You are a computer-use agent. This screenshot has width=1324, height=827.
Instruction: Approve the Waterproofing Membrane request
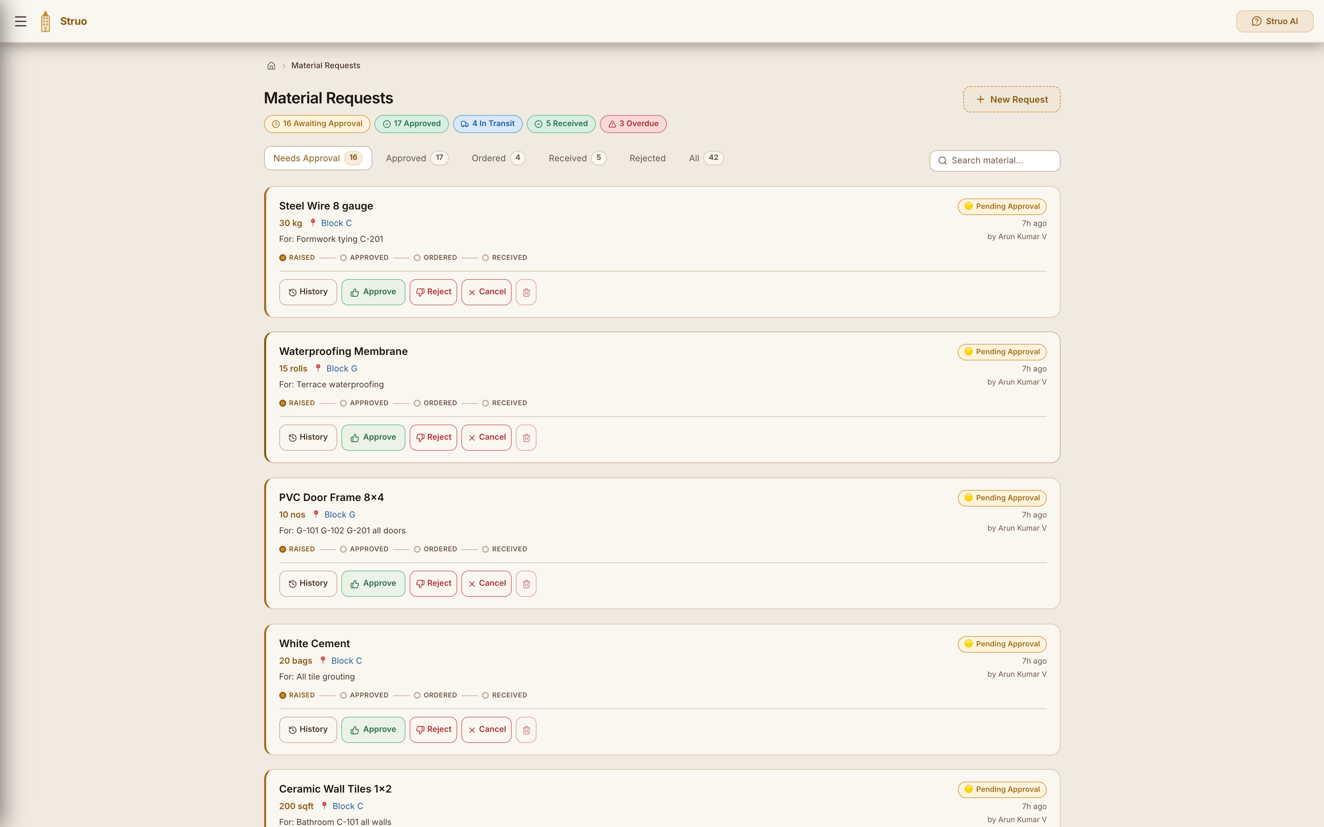pos(373,438)
